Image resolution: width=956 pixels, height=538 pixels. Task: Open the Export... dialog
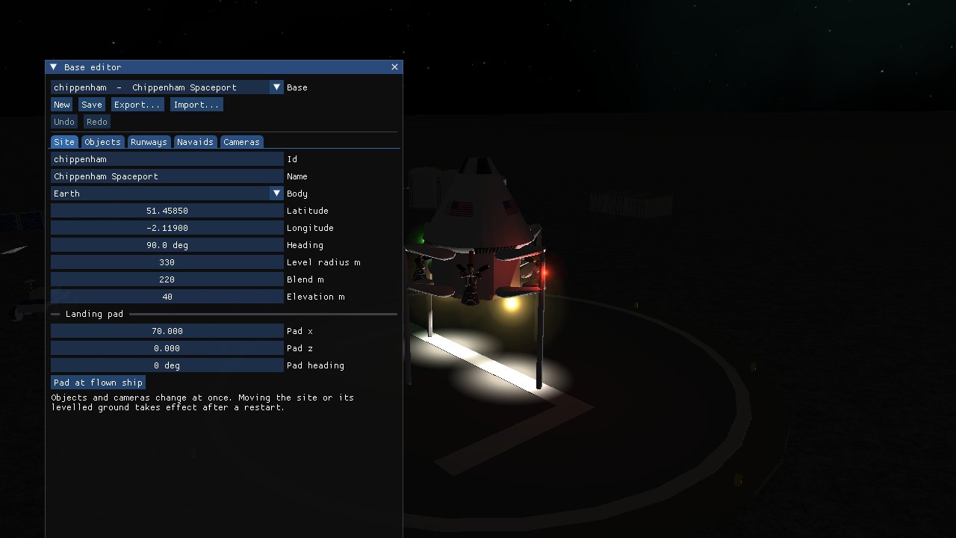coord(137,105)
